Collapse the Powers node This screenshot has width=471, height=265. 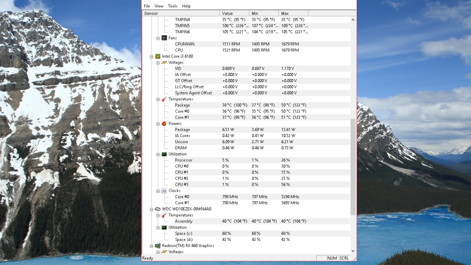[158, 124]
